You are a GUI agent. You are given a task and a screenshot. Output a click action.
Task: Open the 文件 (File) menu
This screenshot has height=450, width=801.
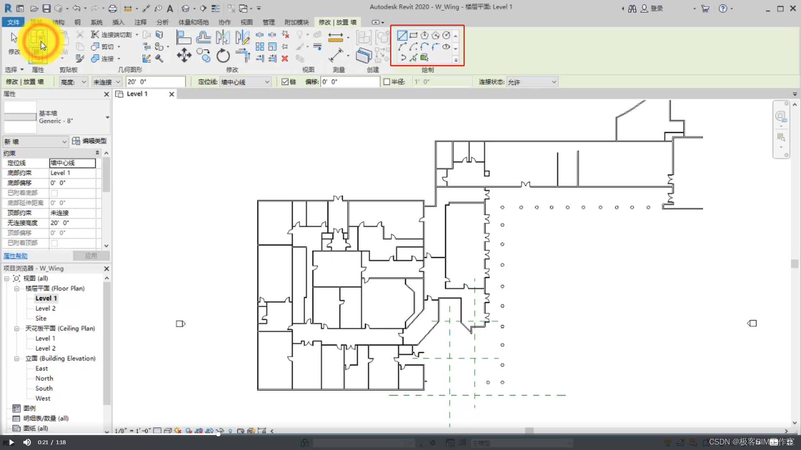point(13,22)
